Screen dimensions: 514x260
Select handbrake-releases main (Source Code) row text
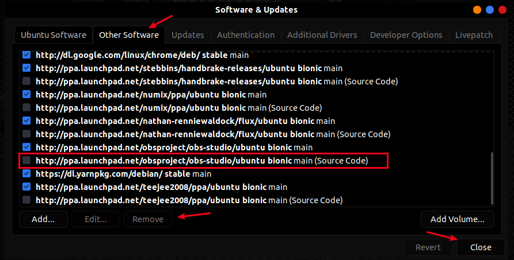point(216,82)
